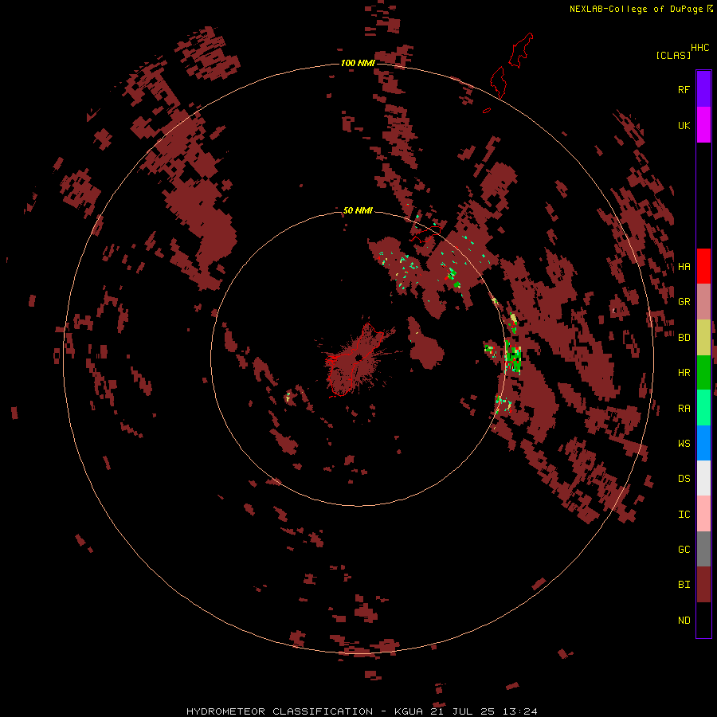Click the IC light pink color swatch
Screen dimensions: 717x717
(703, 514)
